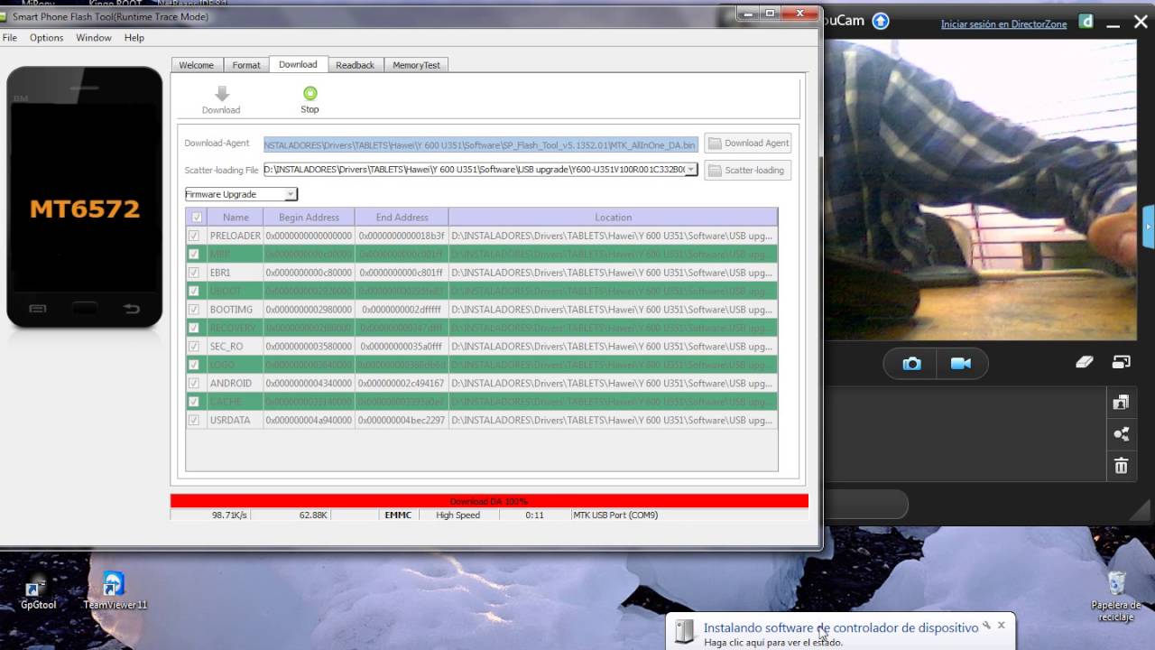Click the phone home button graphic
The image size is (1155, 650).
tap(85, 309)
